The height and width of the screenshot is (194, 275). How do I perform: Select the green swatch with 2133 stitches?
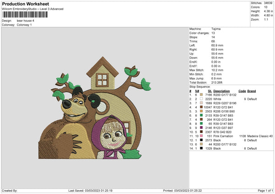(x=201, y=115)
